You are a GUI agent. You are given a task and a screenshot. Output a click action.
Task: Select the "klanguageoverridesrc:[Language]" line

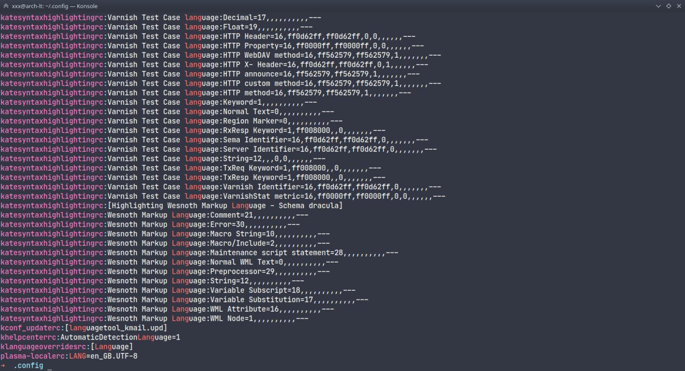pos(66,347)
